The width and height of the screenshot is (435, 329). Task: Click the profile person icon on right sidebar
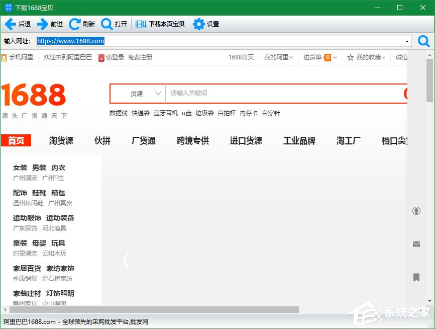point(416,211)
